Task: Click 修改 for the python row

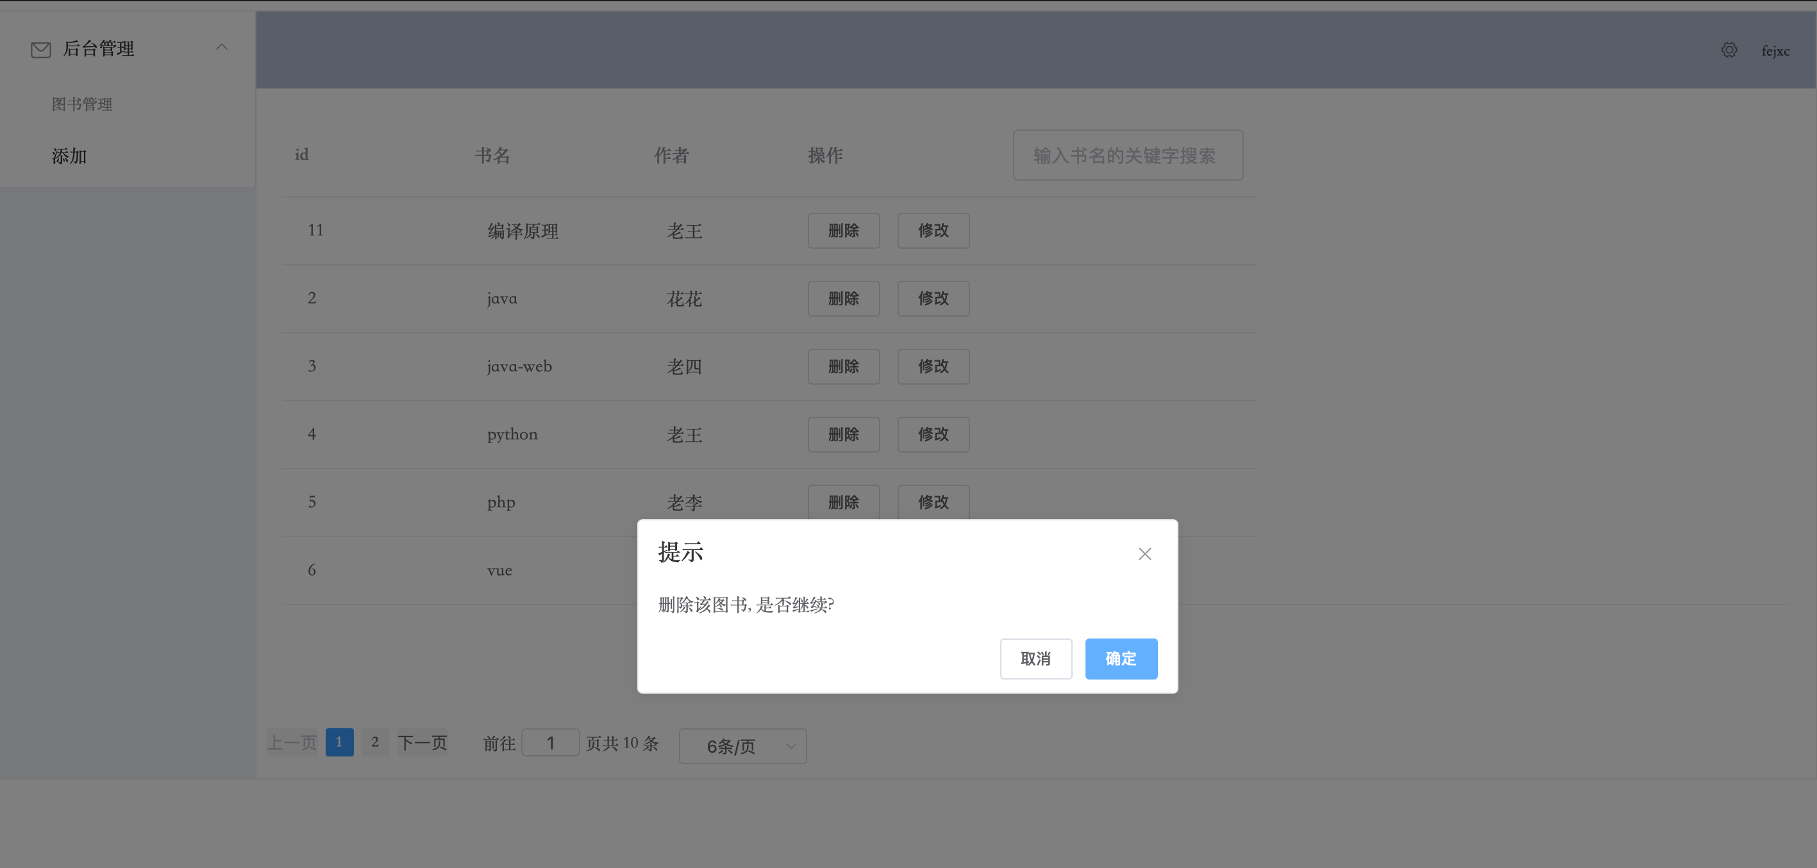Action: tap(932, 435)
